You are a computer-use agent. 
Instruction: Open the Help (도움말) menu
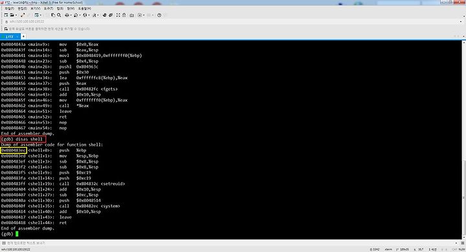click(x=85, y=8)
